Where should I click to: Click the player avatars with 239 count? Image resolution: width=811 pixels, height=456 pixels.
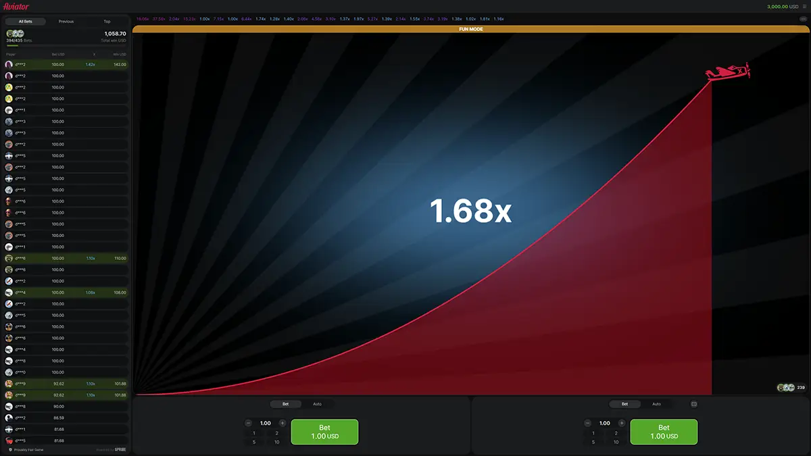pyautogui.click(x=791, y=388)
